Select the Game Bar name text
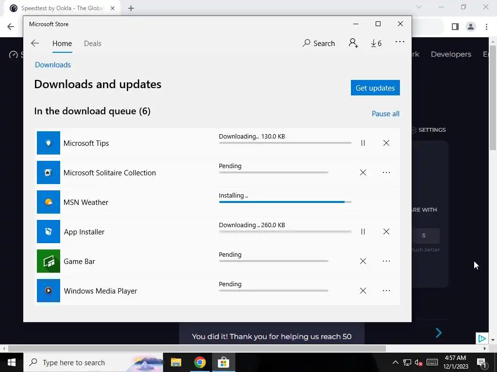Viewport: 497px width, 372px height. pos(79,261)
